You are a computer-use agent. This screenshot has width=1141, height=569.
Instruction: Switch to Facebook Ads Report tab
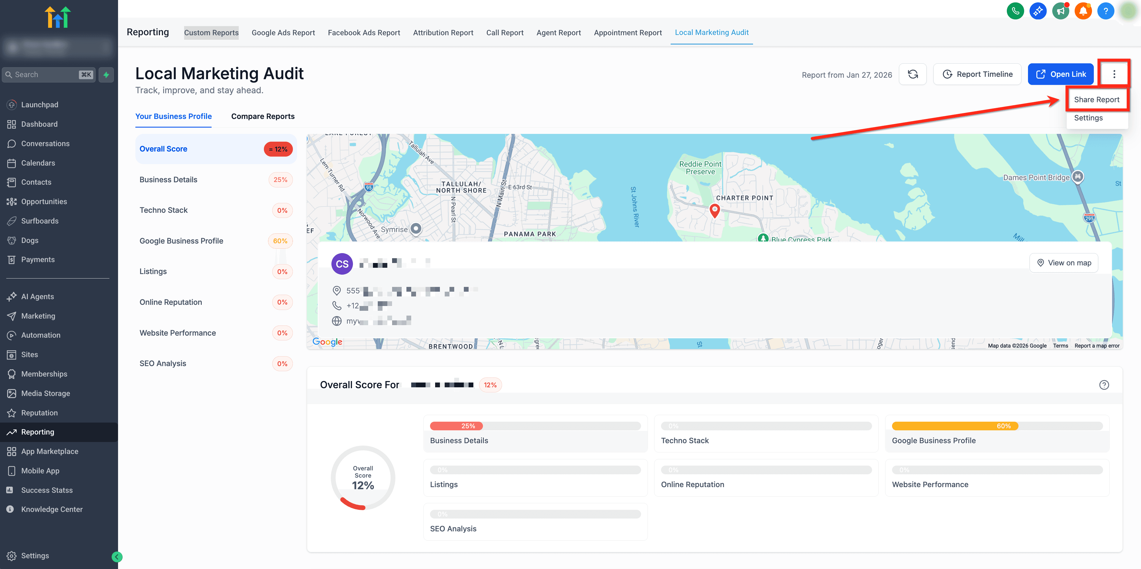click(364, 32)
